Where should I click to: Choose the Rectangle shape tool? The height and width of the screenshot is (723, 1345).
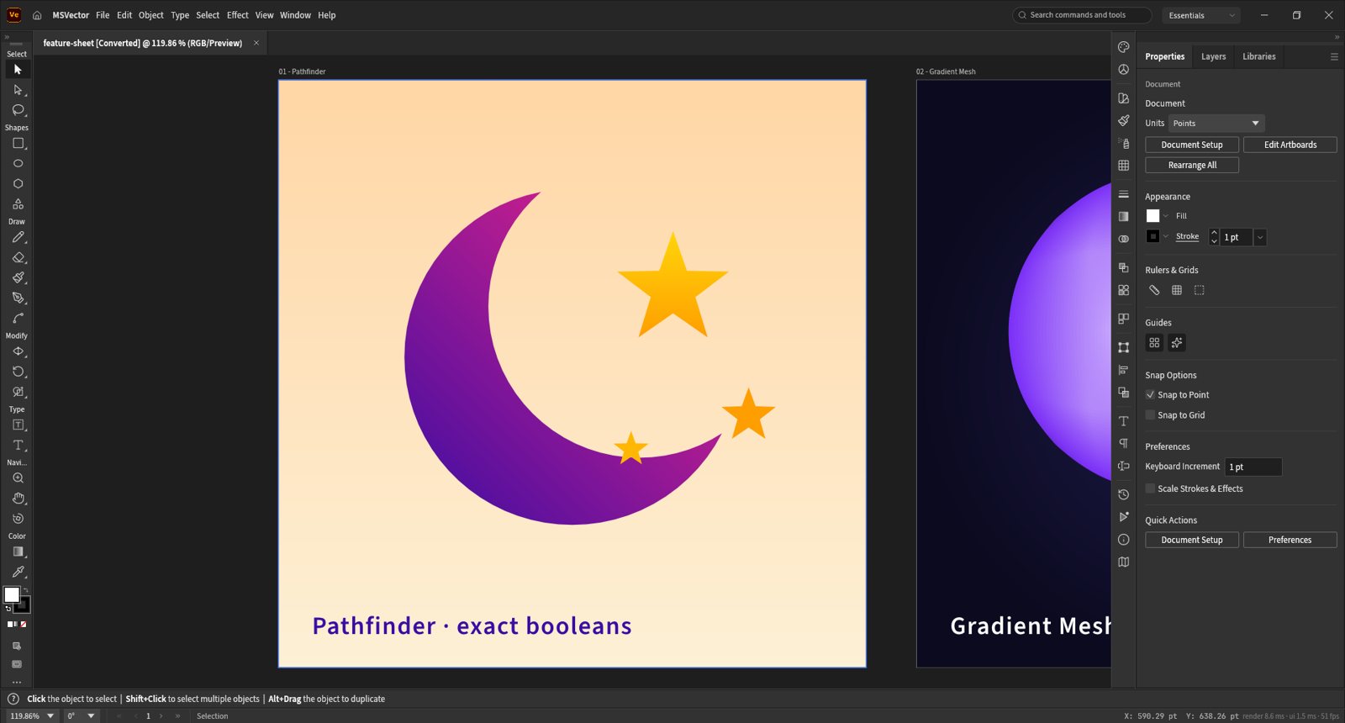click(18, 144)
